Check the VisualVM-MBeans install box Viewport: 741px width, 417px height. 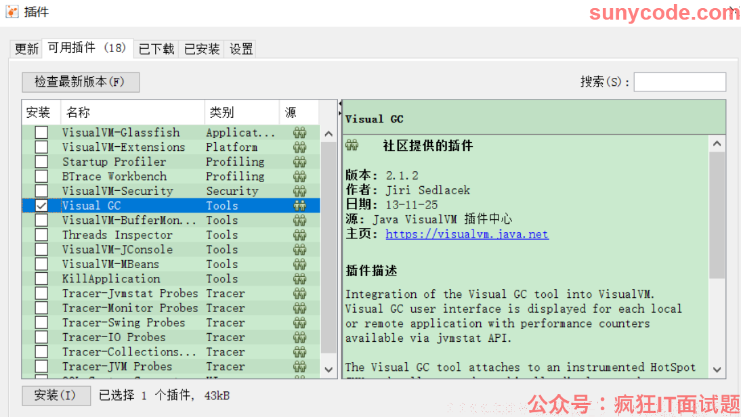coord(41,265)
